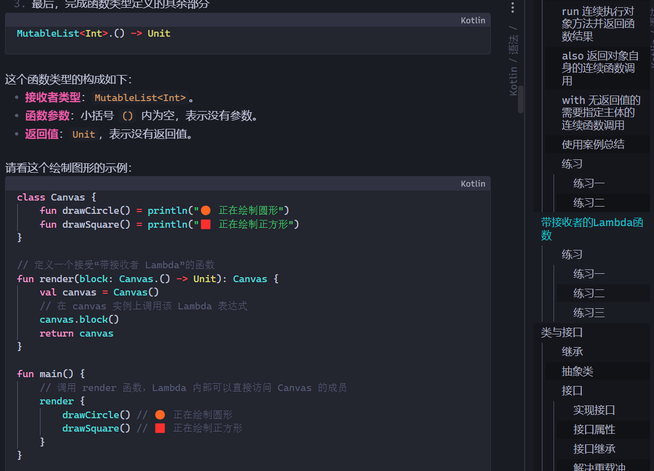
Task: Open the 使用案例总结 outline entry
Action: (x=592, y=144)
